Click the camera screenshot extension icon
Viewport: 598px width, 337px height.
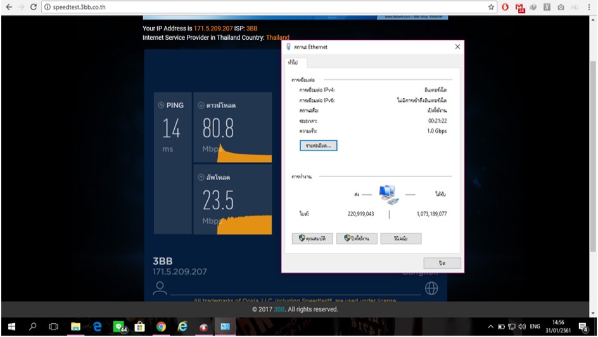561,7
